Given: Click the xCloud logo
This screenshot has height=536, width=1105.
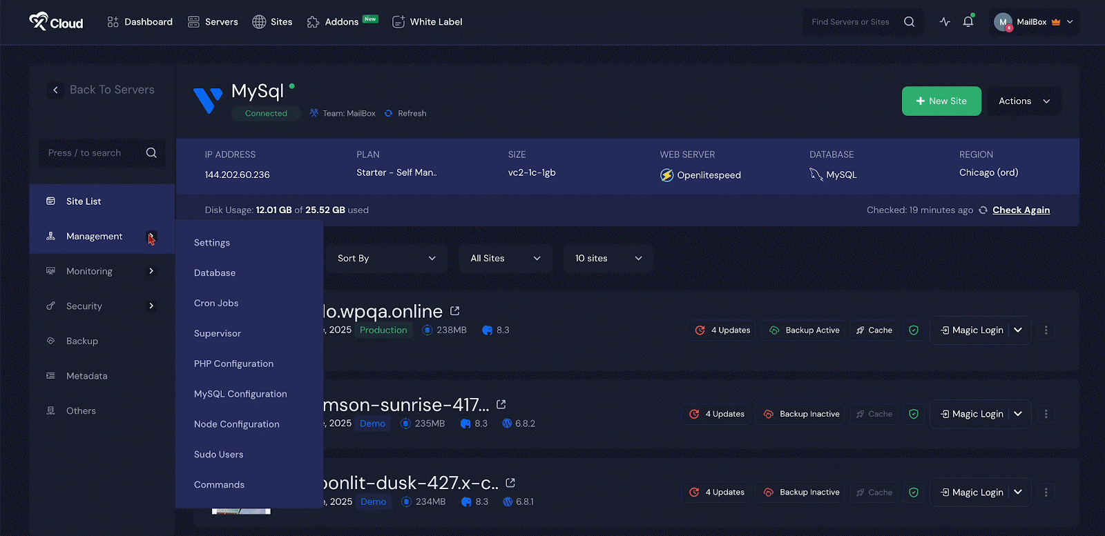Looking at the screenshot, I should pyautogui.click(x=56, y=22).
